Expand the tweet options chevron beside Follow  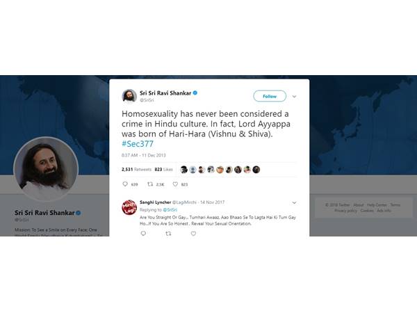[294, 97]
